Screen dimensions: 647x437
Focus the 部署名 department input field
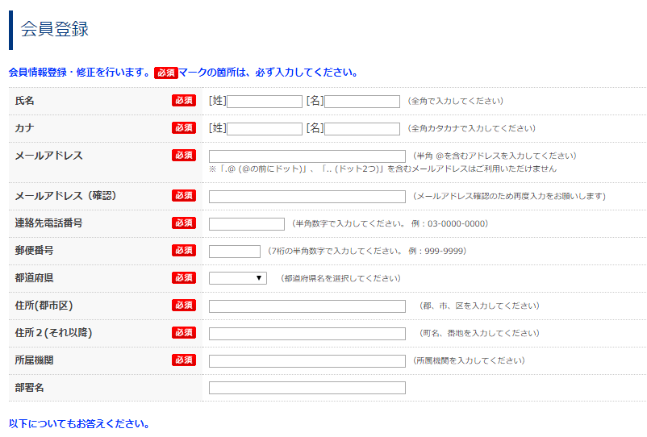pos(307,388)
